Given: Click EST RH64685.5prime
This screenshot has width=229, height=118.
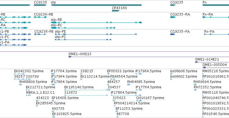Looking at the screenshot, I should pos(129,85).
